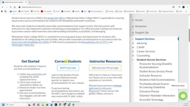
Task: Click the SAS Instructor Portal Login button
Action: coord(105,68)
